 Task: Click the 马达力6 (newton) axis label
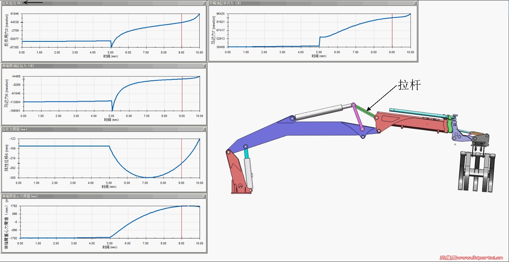pos(6,93)
